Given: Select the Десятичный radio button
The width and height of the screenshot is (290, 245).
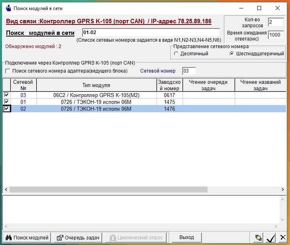Looking at the screenshot, I should click(176, 54).
